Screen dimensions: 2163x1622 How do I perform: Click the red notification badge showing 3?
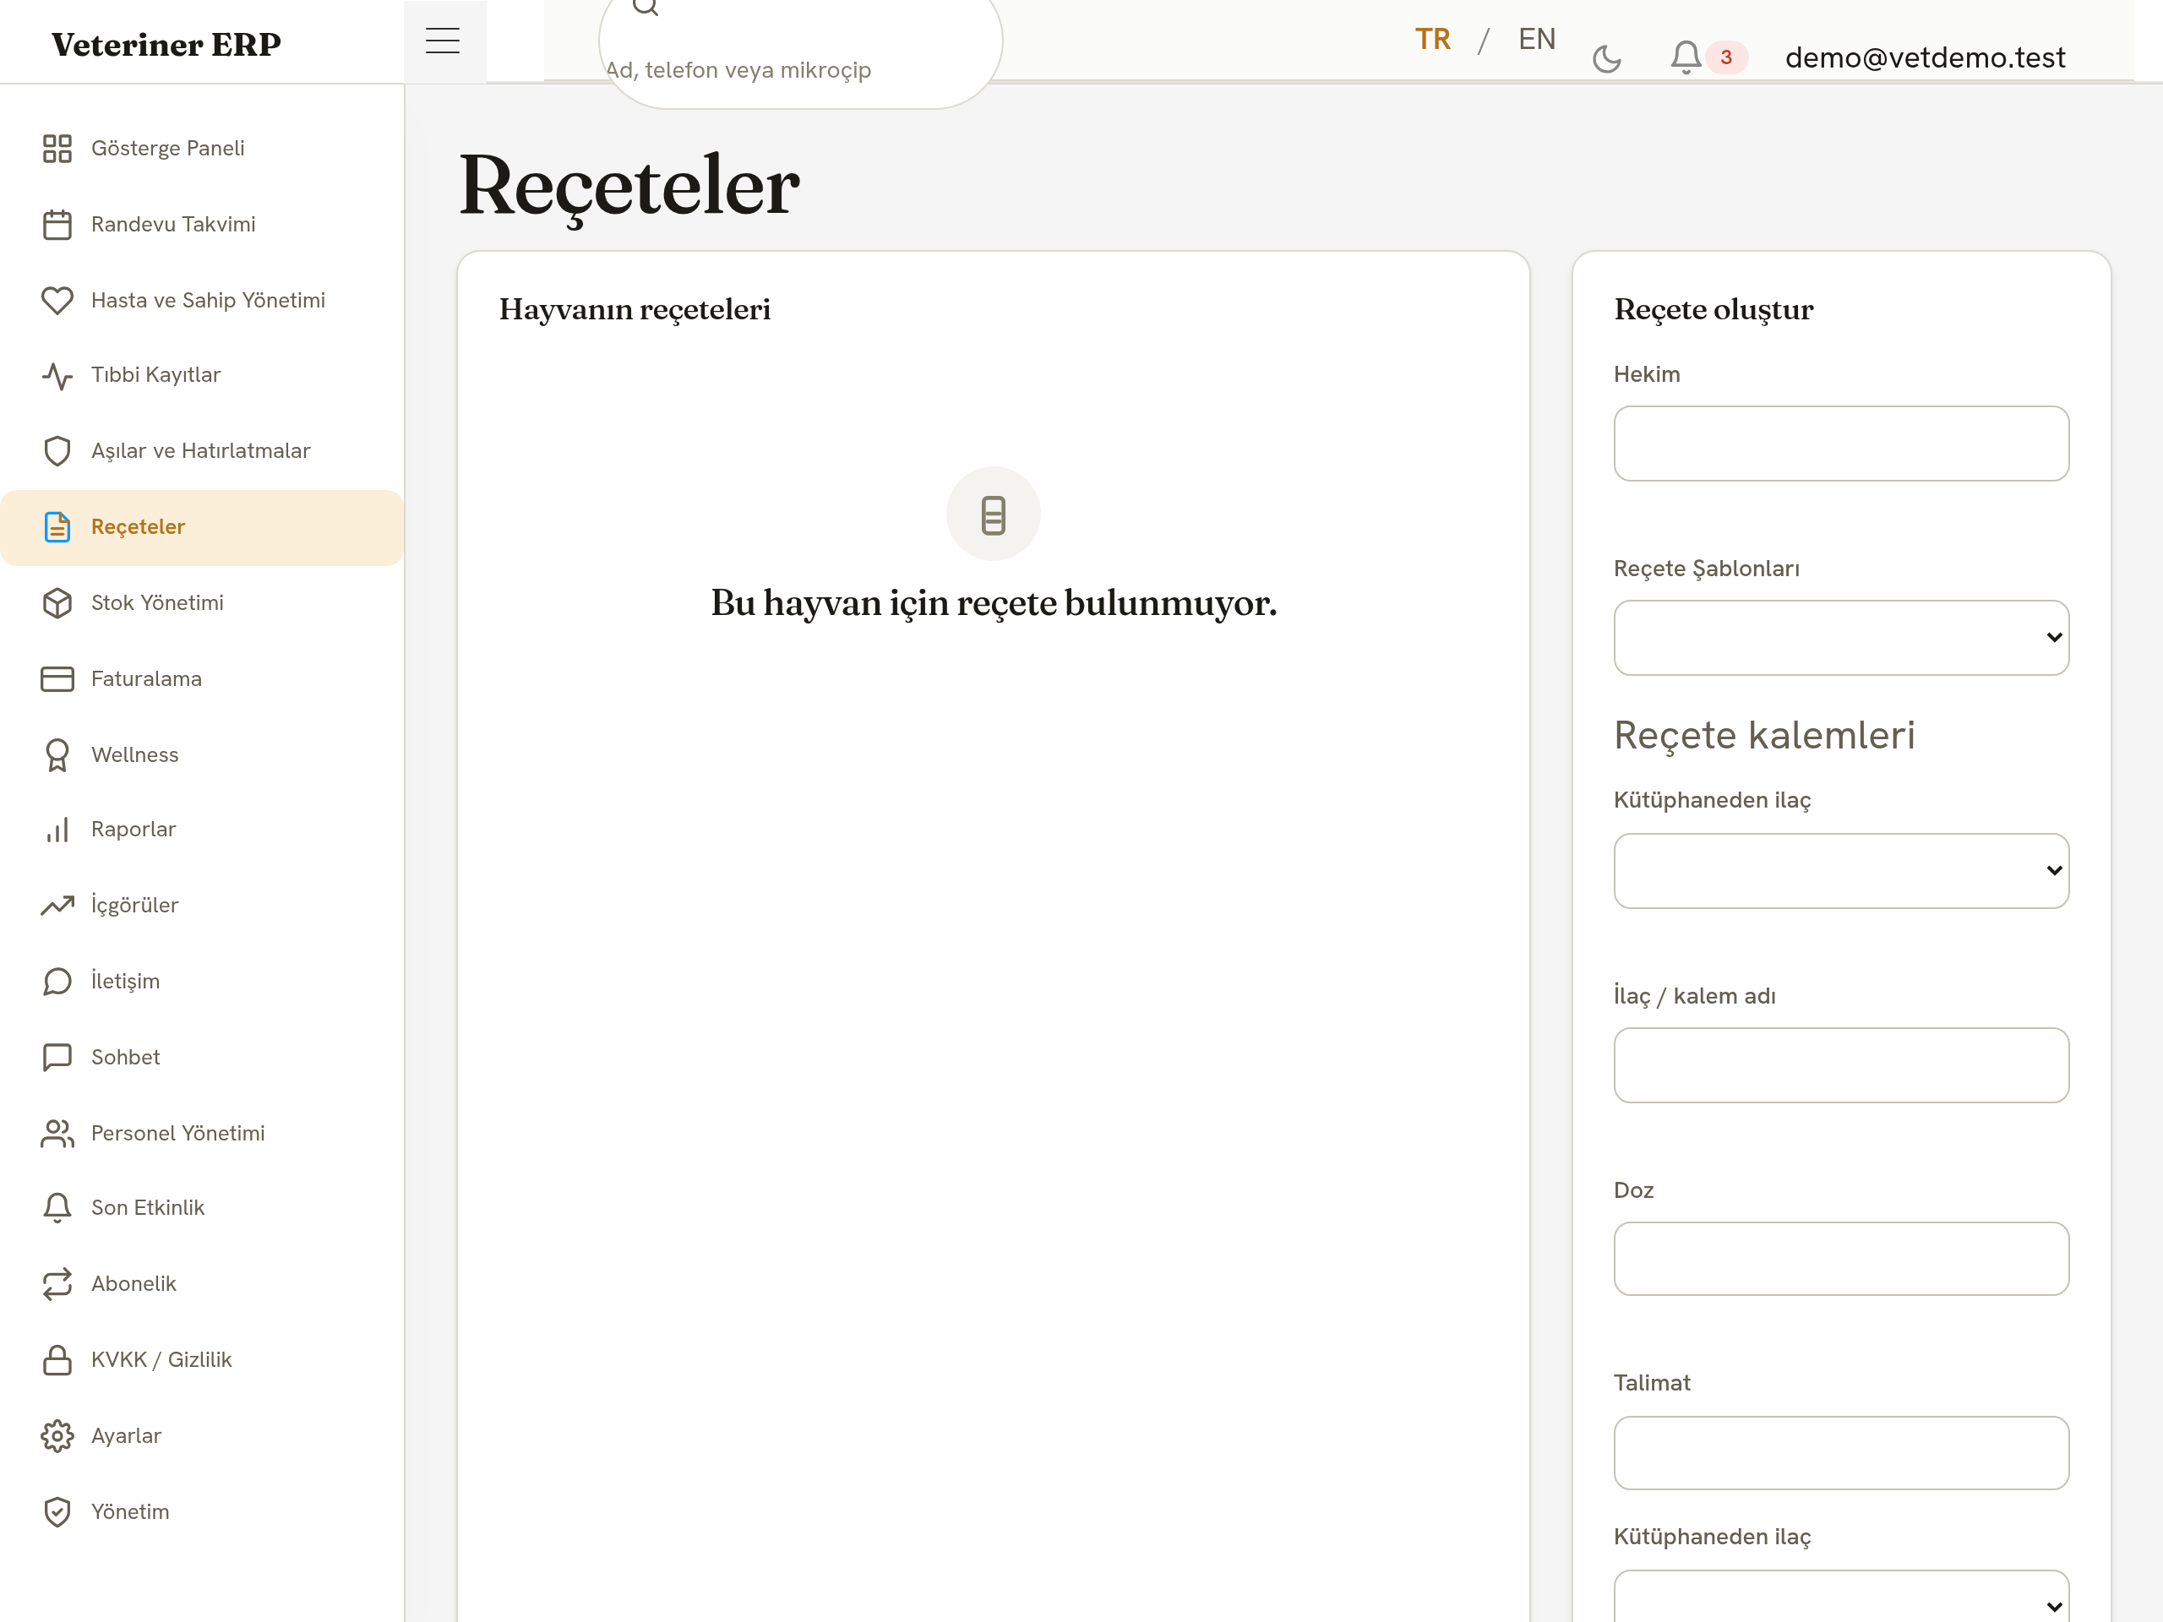(1726, 57)
